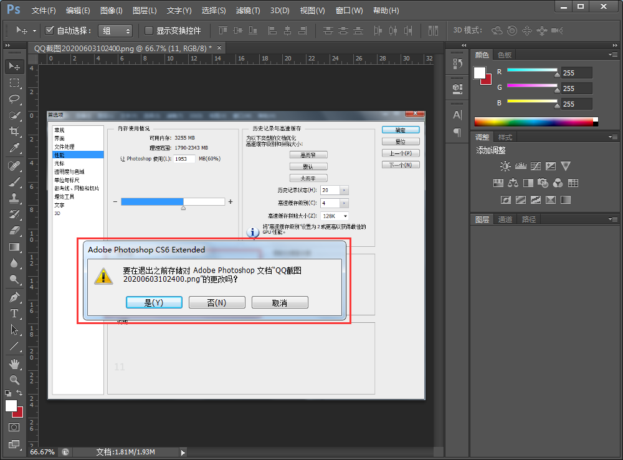This screenshot has height=460, width=623.
Task: Select the Horizontal Type tool
Action: click(14, 313)
